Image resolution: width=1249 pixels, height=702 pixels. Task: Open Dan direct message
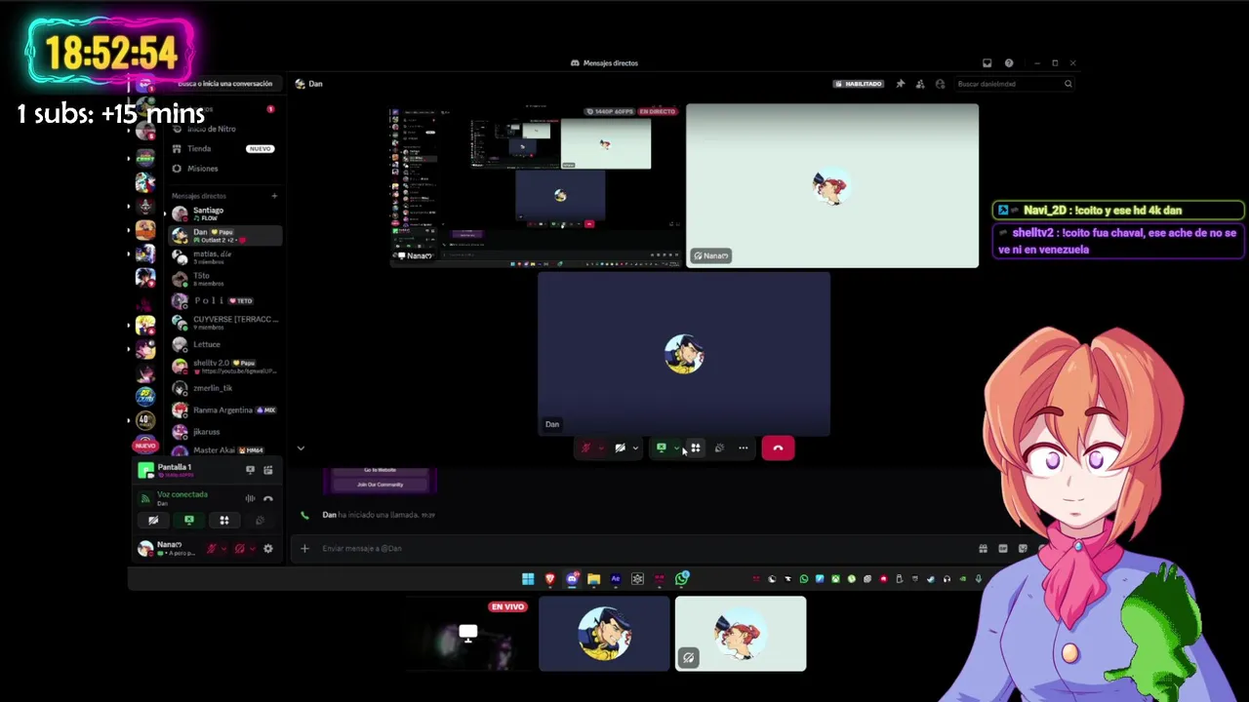(x=225, y=235)
